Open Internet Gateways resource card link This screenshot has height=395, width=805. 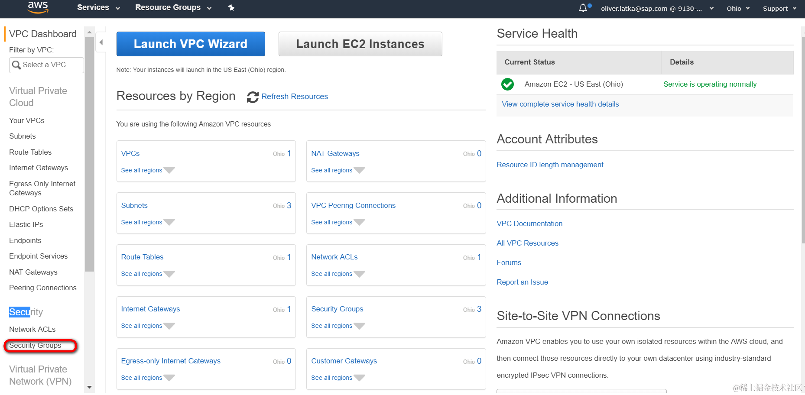pyautogui.click(x=150, y=309)
